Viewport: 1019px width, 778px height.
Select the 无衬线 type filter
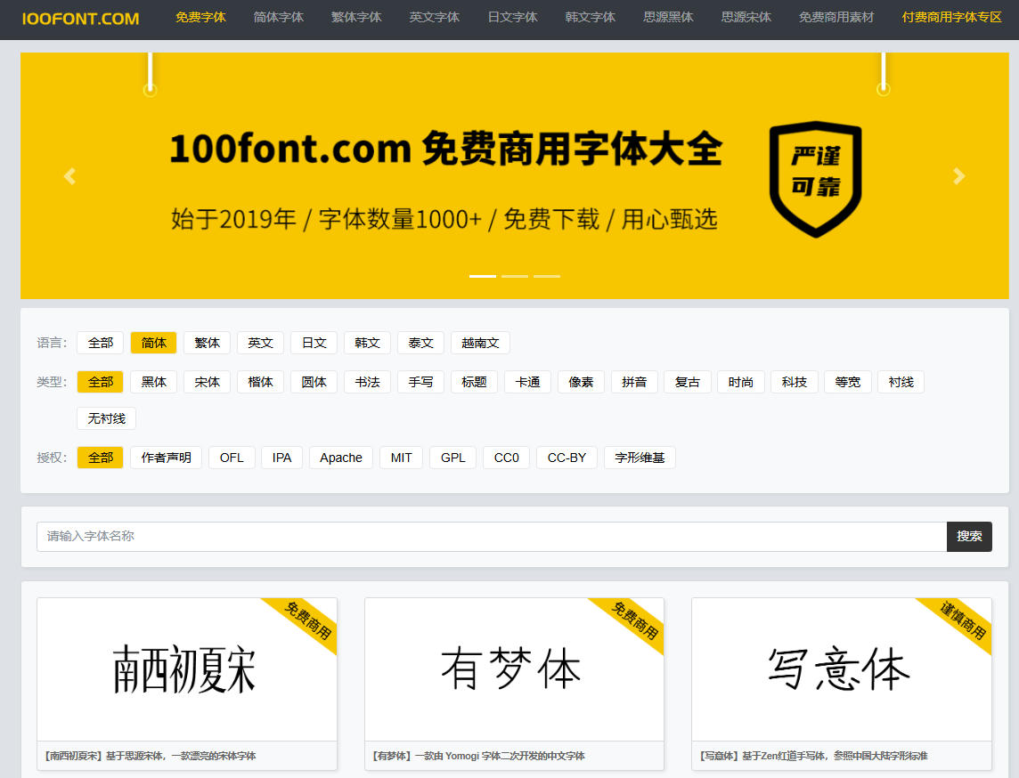click(x=106, y=418)
